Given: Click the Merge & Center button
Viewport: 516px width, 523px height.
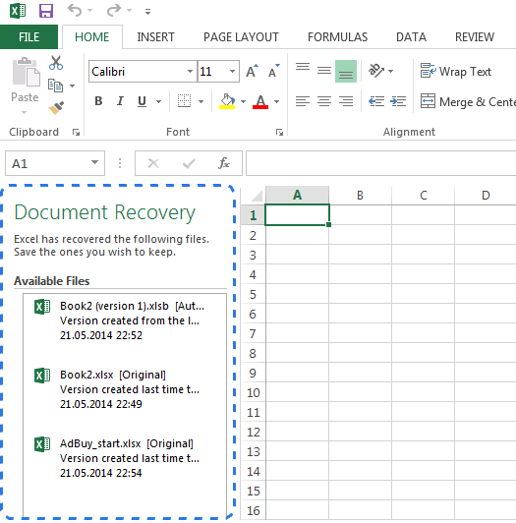Looking at the screenshot, I should coord(468,101).
